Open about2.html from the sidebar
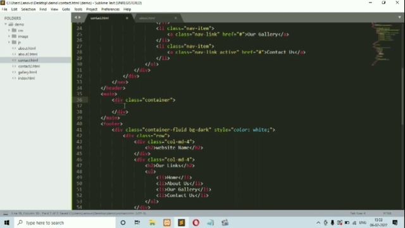The image size is (405, 228). 28,54
